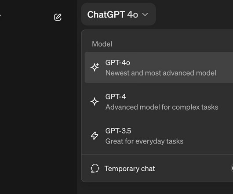Toggle the Temporary chat switch
Screen dimensions: 233x194
(232, 169)
